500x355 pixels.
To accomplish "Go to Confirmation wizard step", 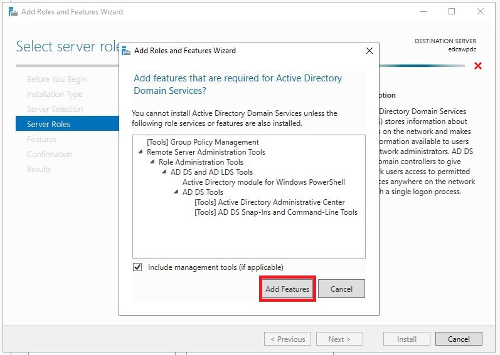I will (x=50, y=154).
